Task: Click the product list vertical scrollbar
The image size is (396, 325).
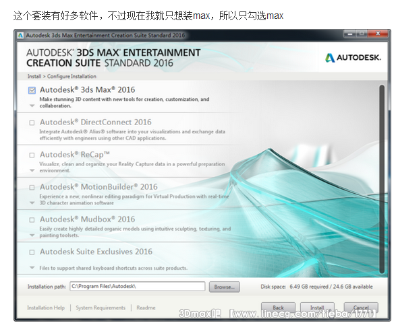Action: 382,179
